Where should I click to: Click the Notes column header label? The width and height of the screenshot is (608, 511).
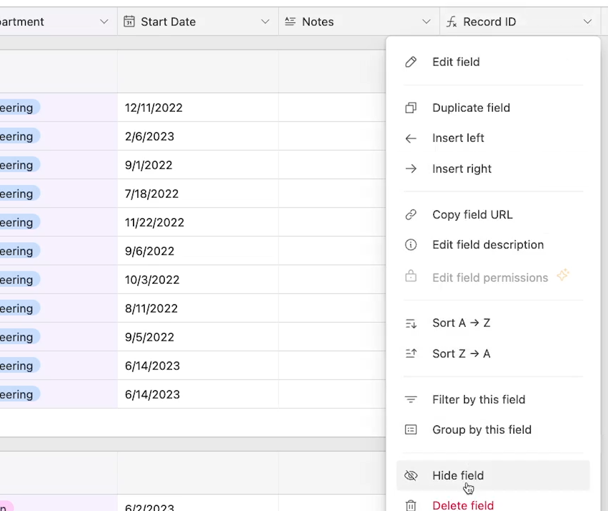[x=318, y=22]
